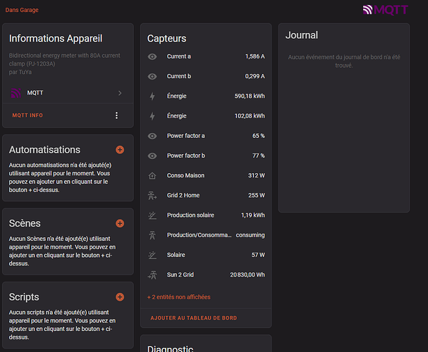Open the Grid 2 Home sensor entry
This screenshot has height=352, width=428.
coord(206,196)
